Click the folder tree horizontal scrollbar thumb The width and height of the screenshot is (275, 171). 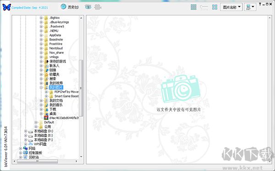click(x=37, y=161)
